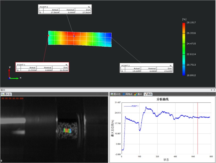Activate the 曲线 tab

point(148,94)
